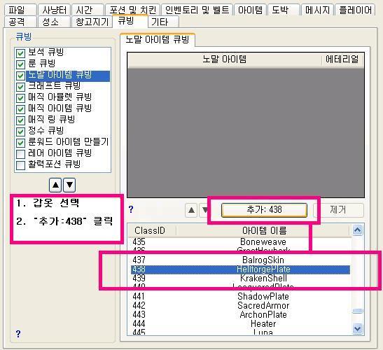Click the up arrow above the item list
Image resolution: width=383 pixels, height=350 pixels.
pyautogui.click(x=191, y=210)
